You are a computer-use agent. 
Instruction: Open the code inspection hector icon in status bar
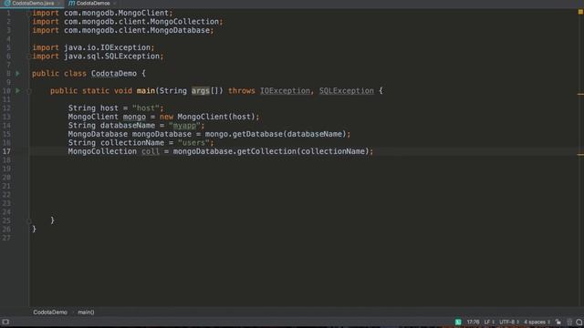[569, 322]
